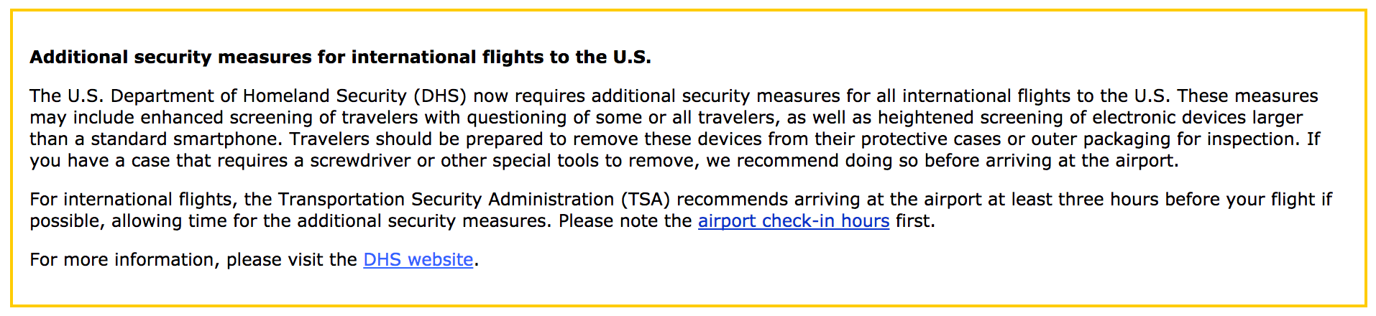
Task: Click 'U.S.' at end of the heading
Action: pyautogui.click(x=632, y=57)
